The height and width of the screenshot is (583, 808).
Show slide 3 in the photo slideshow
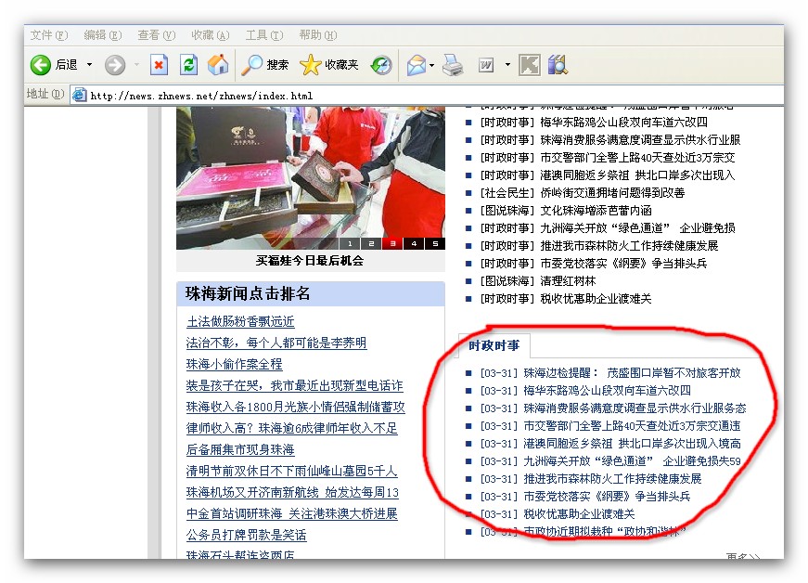pos(392,244)
